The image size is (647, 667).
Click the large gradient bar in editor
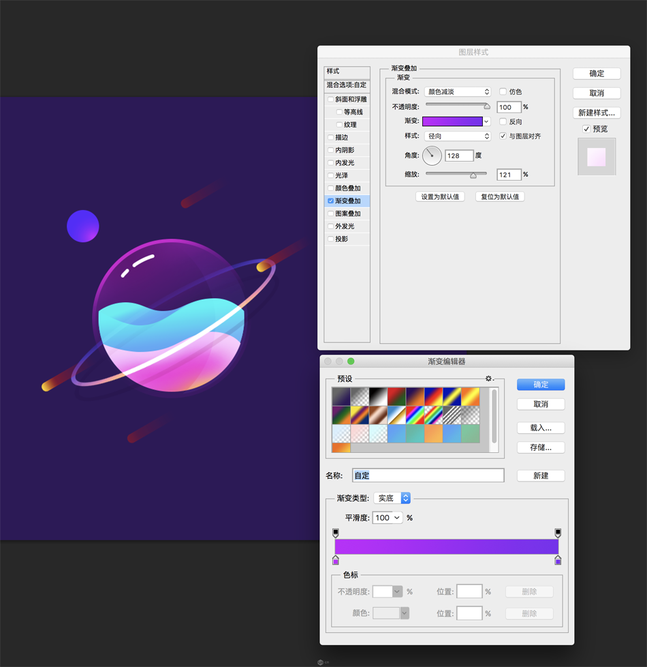click(447, 546)
